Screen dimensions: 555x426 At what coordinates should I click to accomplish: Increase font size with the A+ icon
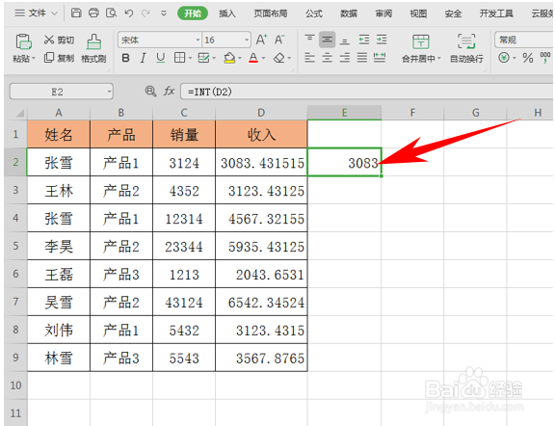click(261, 40)
